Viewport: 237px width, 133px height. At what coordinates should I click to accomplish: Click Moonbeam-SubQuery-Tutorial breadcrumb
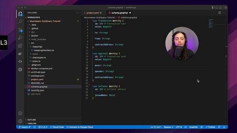pyautogui.click(x=99, y=17)
